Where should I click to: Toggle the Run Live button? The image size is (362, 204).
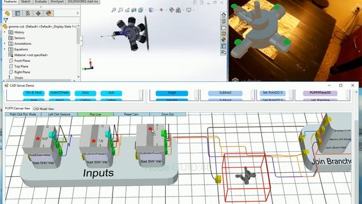(95, 114)
